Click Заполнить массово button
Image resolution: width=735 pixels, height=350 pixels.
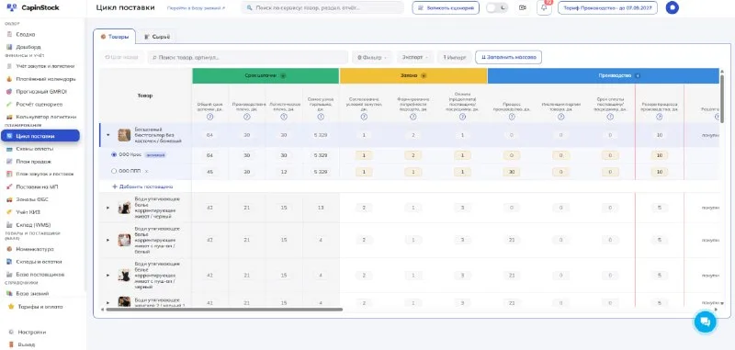[509, 57]
